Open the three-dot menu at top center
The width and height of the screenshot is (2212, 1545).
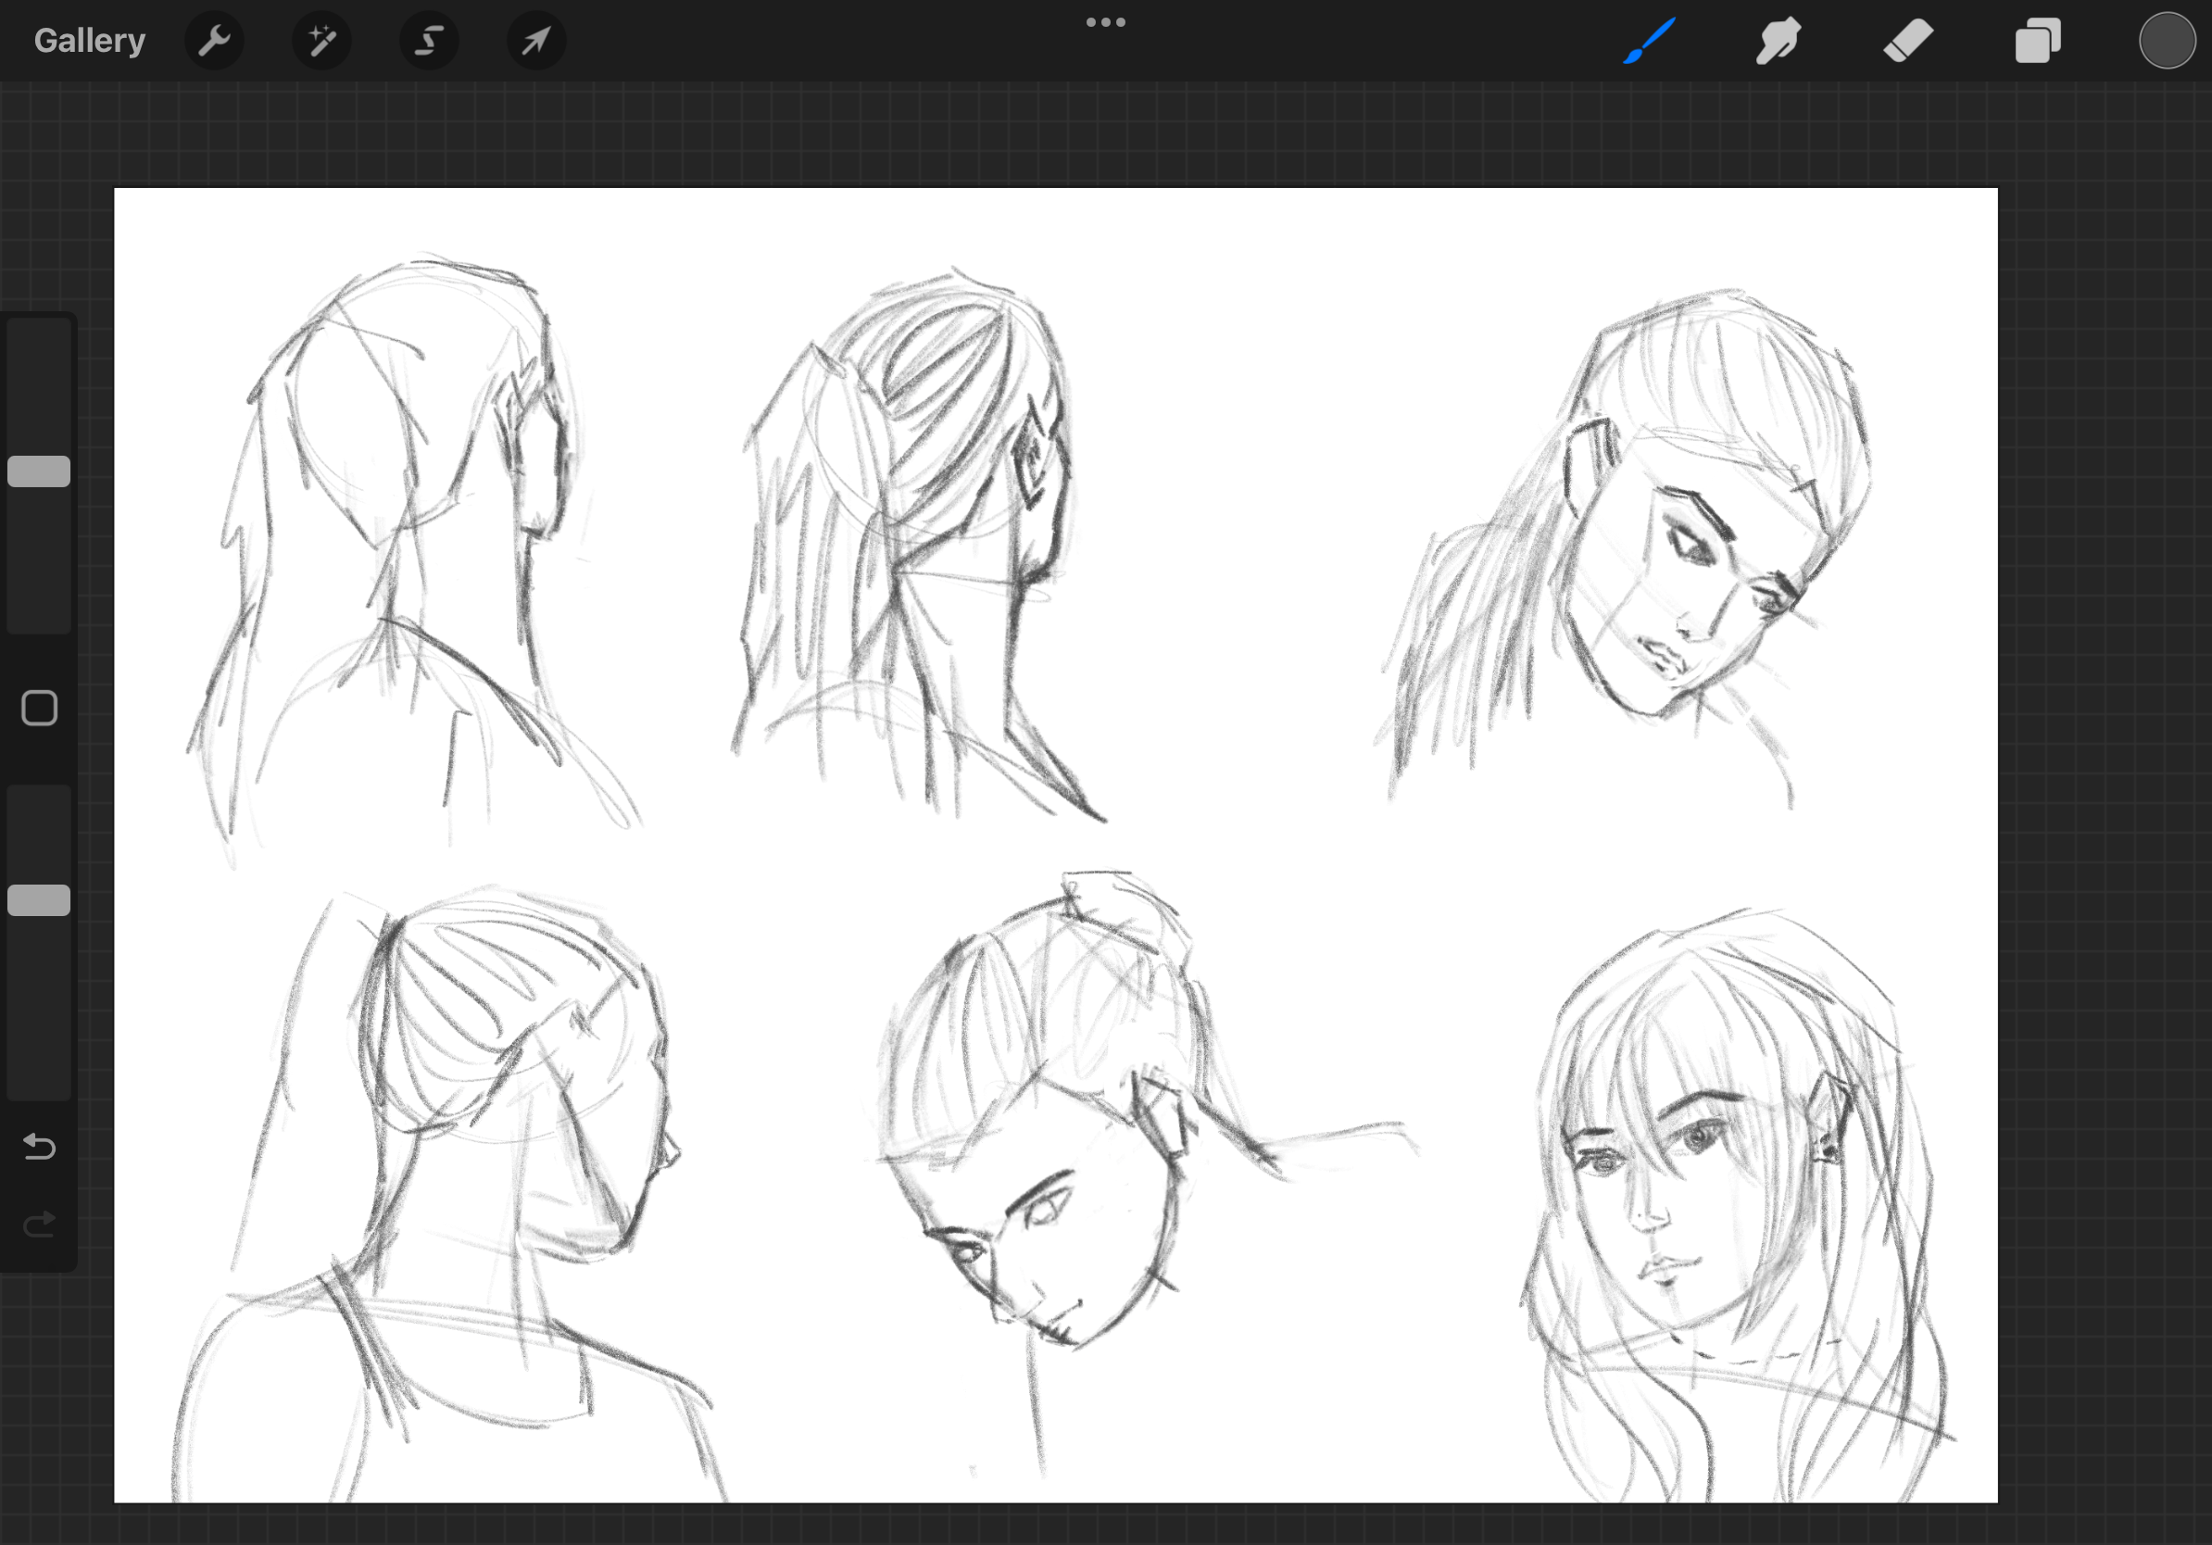(x=1105, y=22)
